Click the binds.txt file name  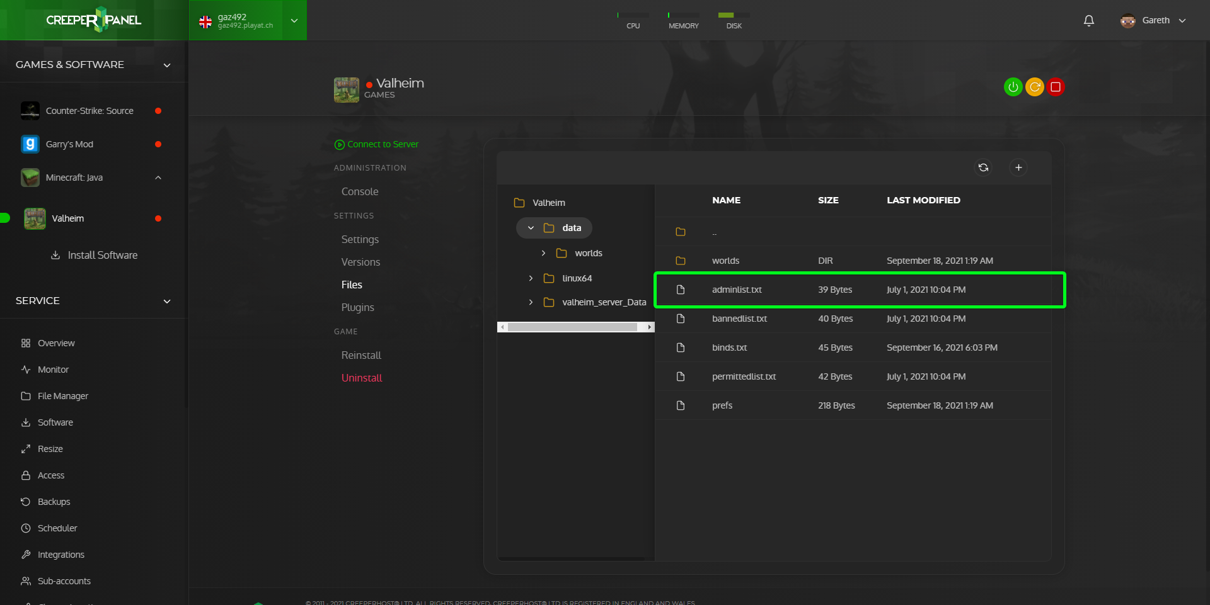coord(729,348)
